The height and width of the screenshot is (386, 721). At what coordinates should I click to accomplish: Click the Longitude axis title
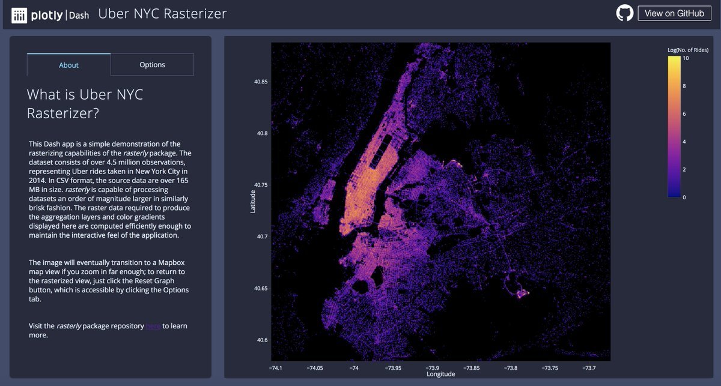pos(440,374)
